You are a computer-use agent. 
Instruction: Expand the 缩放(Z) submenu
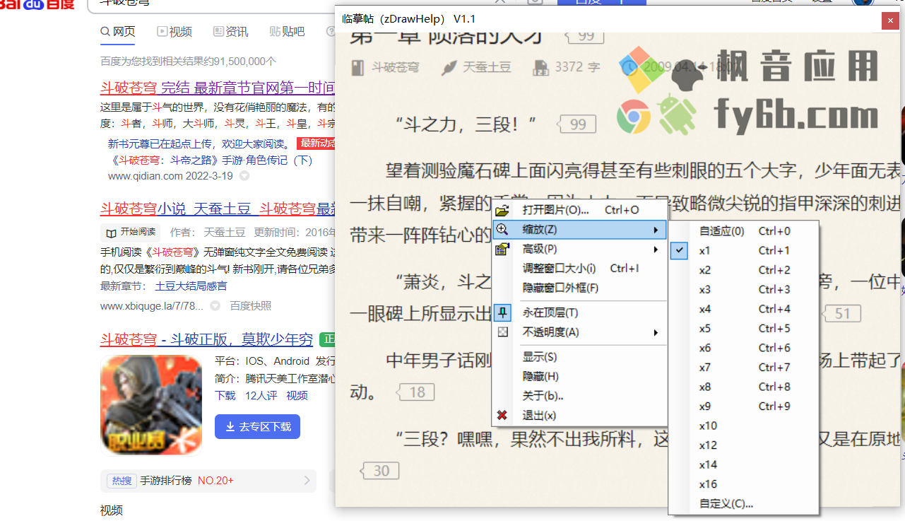(579, 230)
